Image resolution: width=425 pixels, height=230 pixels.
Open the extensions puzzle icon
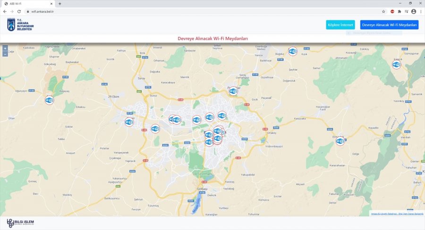pyautogui.click(x=399, y=11)
